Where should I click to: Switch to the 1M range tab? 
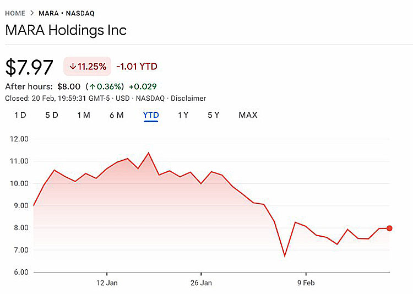(84, 115)
